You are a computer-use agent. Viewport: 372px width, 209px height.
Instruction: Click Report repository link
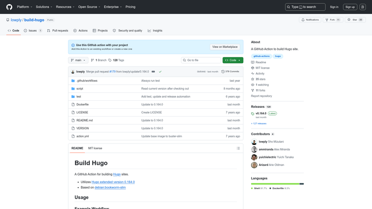(261, 96)
